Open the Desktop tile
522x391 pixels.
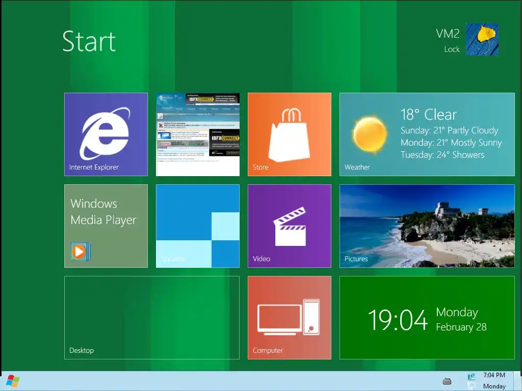(152, 318)
